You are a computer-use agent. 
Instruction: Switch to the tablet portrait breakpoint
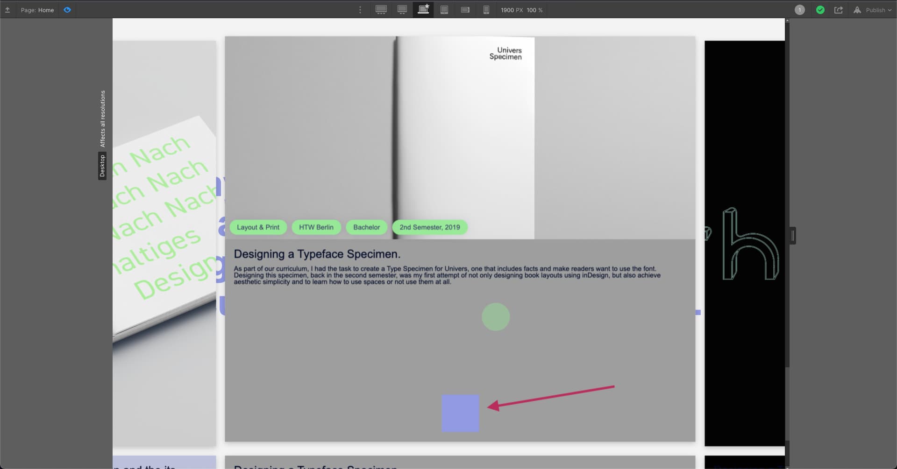[x=444, y=10]
